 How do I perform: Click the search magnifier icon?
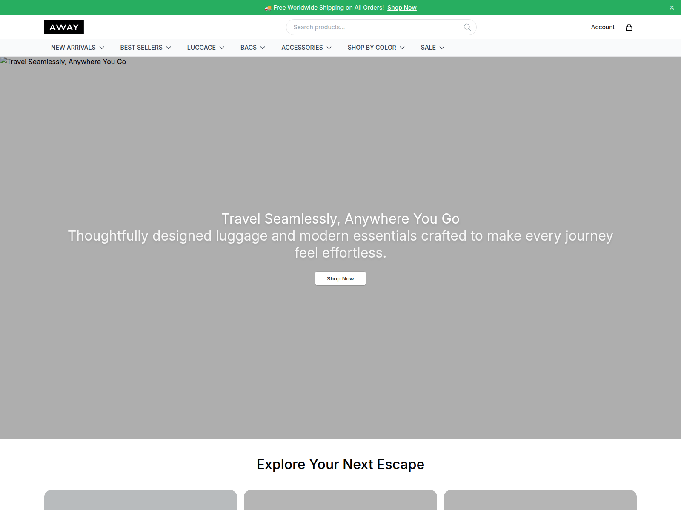[467, 27]
